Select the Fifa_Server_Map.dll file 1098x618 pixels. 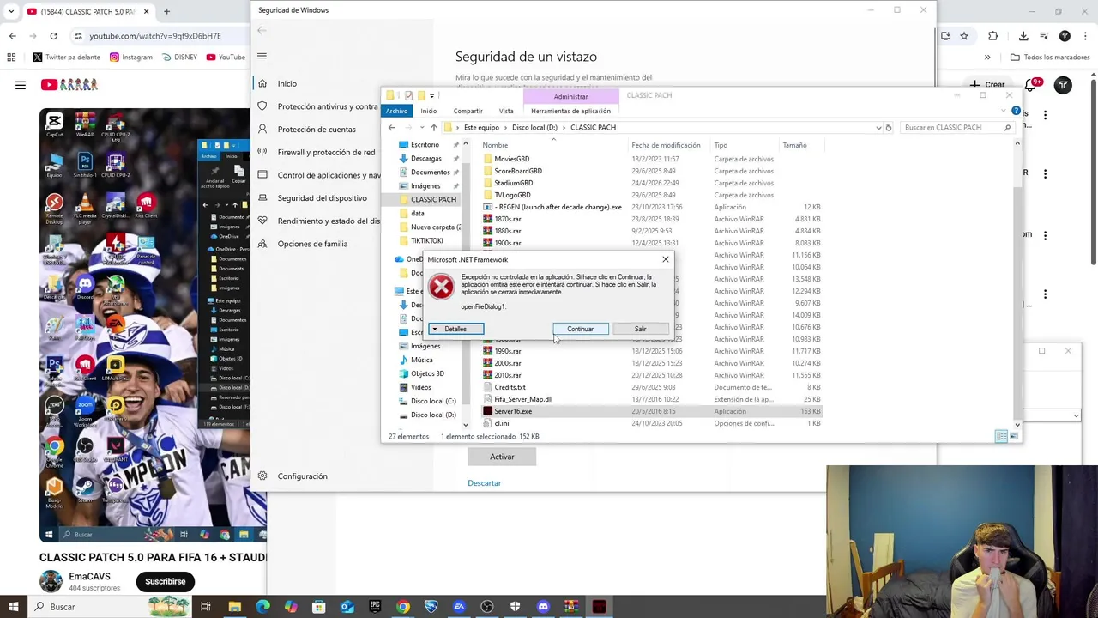click(x=523, y=399)
